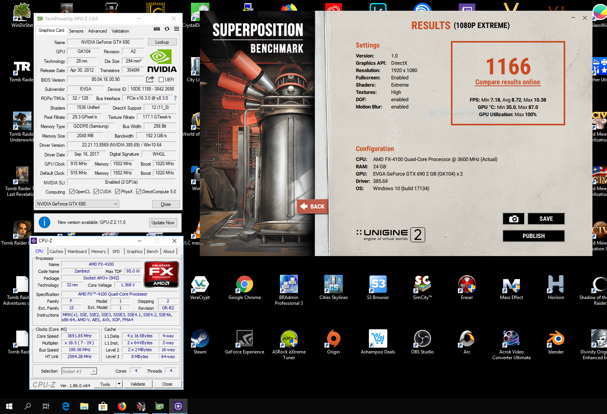
Task: Open CPU-Z Caches tab
Action: coord(56,251)
